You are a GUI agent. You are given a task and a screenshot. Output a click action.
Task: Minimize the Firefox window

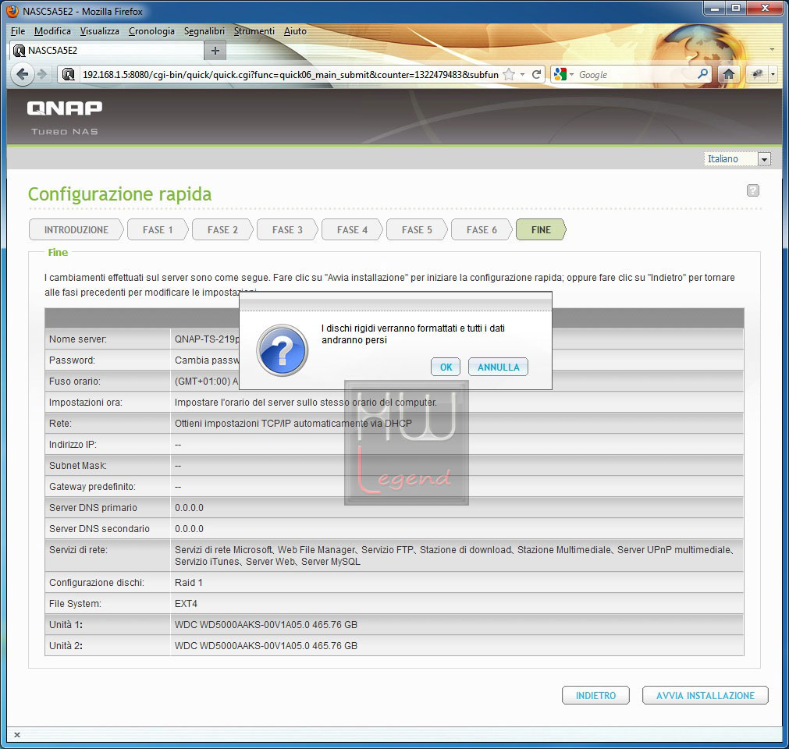[714, 8]
